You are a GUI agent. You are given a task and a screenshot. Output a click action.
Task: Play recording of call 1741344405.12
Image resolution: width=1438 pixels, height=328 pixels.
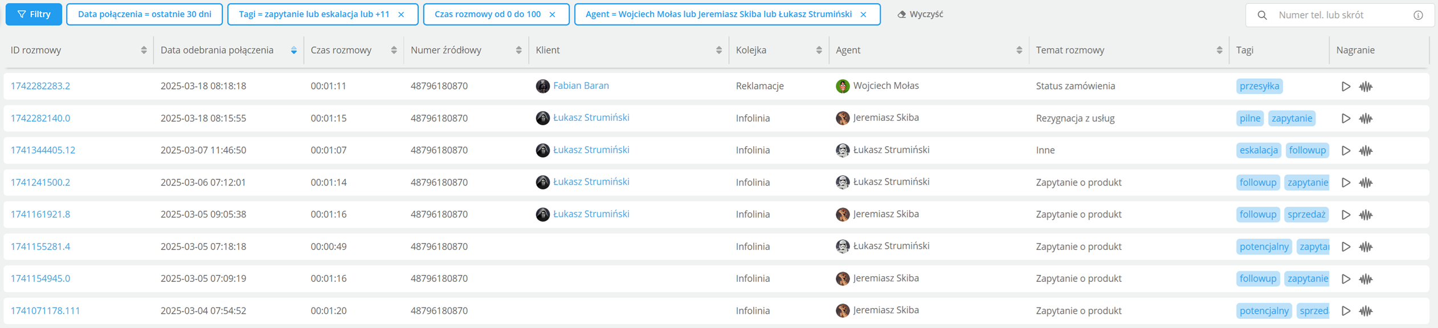click(1346, 151)
